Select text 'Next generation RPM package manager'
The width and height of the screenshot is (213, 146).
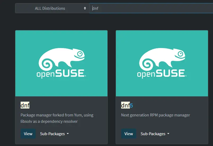pyautogui.click(x=156, y=115)
